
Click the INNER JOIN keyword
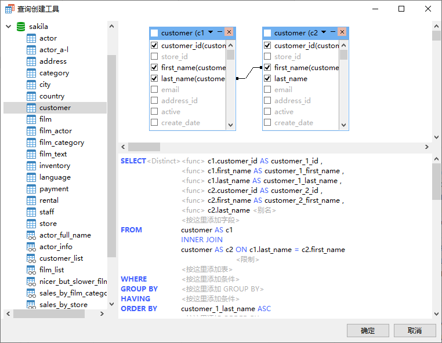click(202, 240)
